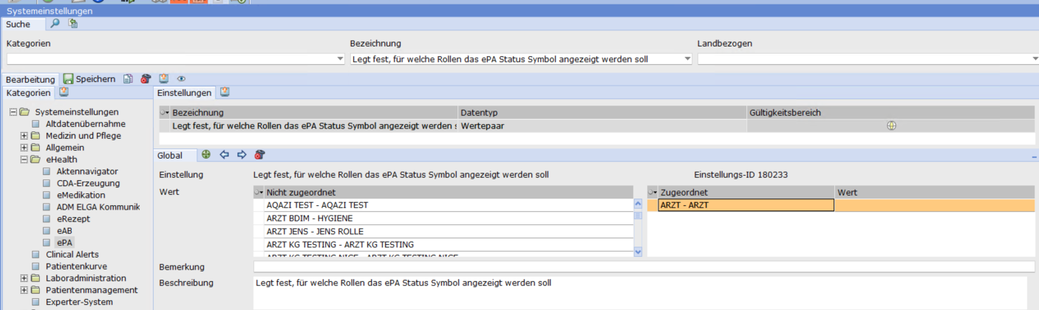Expand the Allgemein tree node

[x=24, y=148]
